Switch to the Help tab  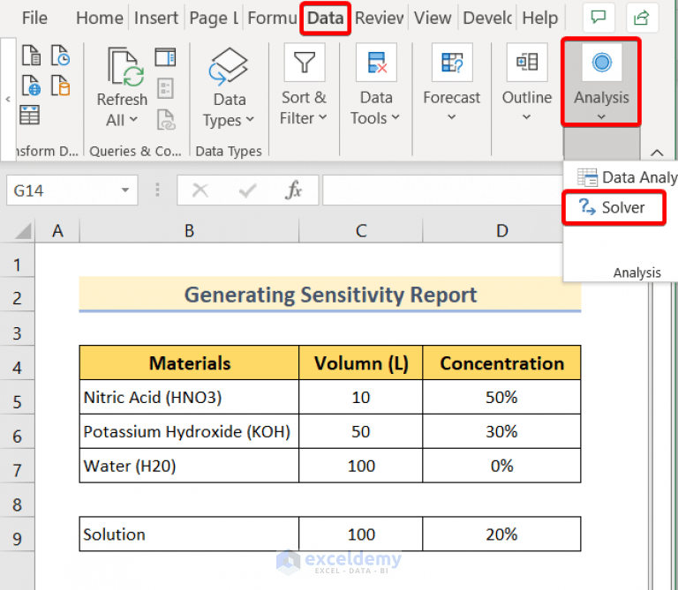tap(540, 18)
